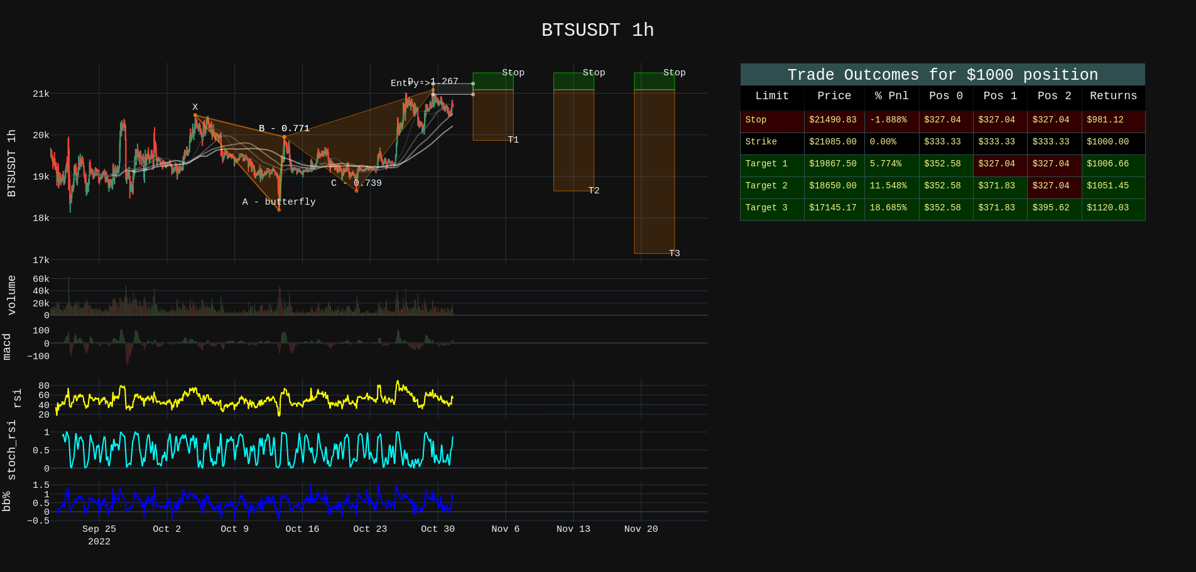Click the macd axis title
Screen dimensions: 1196x572
click(x=6, y=347)
